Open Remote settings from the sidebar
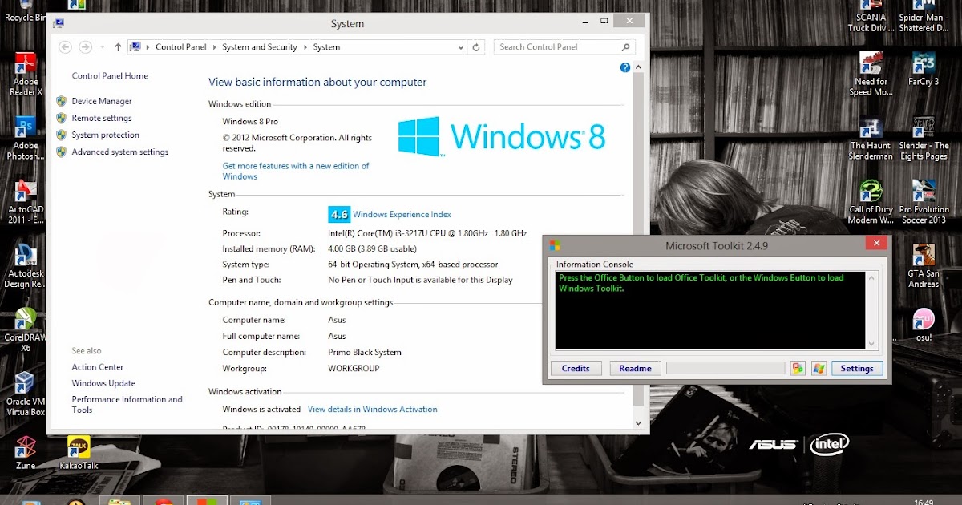962x505 pixels. [x=102, y=118]
